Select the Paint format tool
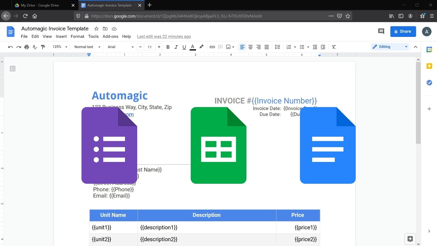The width and height of the screenshot is (437, 246). 43,47
